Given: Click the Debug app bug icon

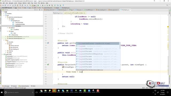Looking at the screenshot, I should (x=43, y=5).
